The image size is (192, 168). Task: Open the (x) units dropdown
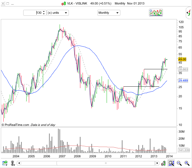(57, 13)
